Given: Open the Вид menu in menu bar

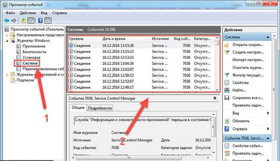Looking at the screenshot, I should pyautogui.click(x=44, y=13).
